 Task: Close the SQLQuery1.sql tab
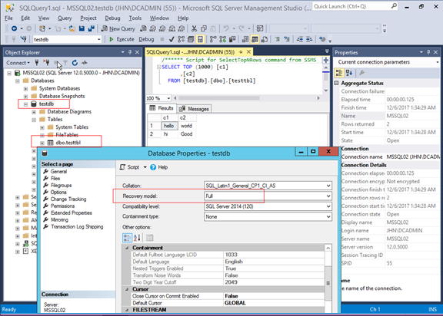coord(248,52)
